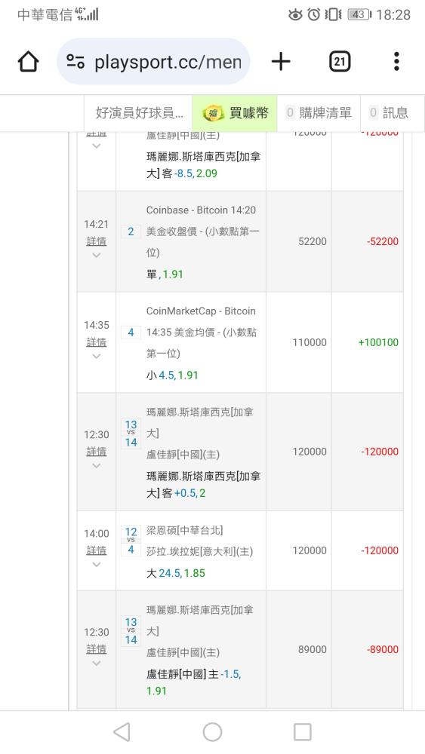Viewport: 425px width, 754px height.
Task: Open the 買噱幣 tab
Action: (x=235, y=113)
